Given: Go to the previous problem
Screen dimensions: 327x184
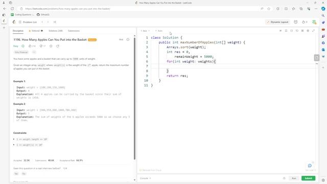Looking at the screenshot, I should point(42,22).
